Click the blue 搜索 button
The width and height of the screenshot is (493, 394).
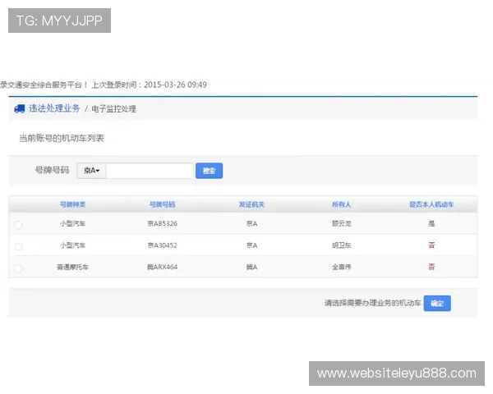coord(209,171)
